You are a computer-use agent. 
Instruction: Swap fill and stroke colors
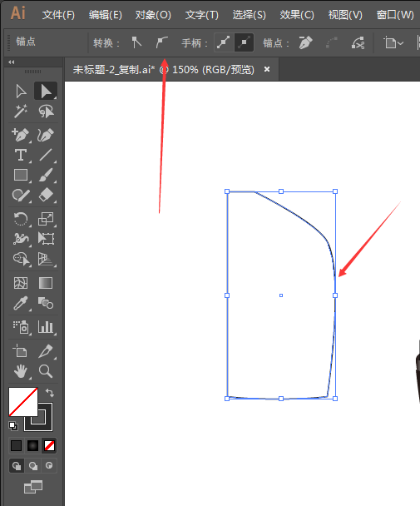pyautogui.click(x=49, y=393)
